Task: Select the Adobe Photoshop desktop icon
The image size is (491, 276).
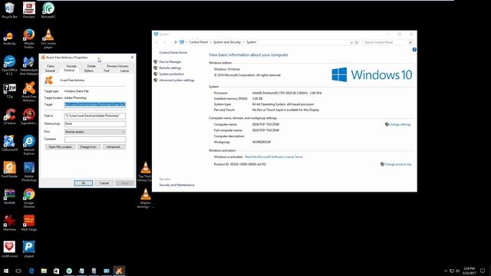Action: coord(29,172)
